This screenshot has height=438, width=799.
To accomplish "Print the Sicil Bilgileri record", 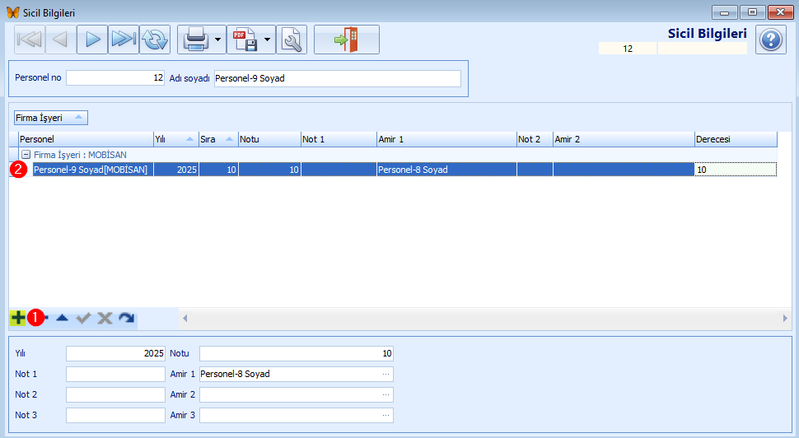I will (195, 40).
